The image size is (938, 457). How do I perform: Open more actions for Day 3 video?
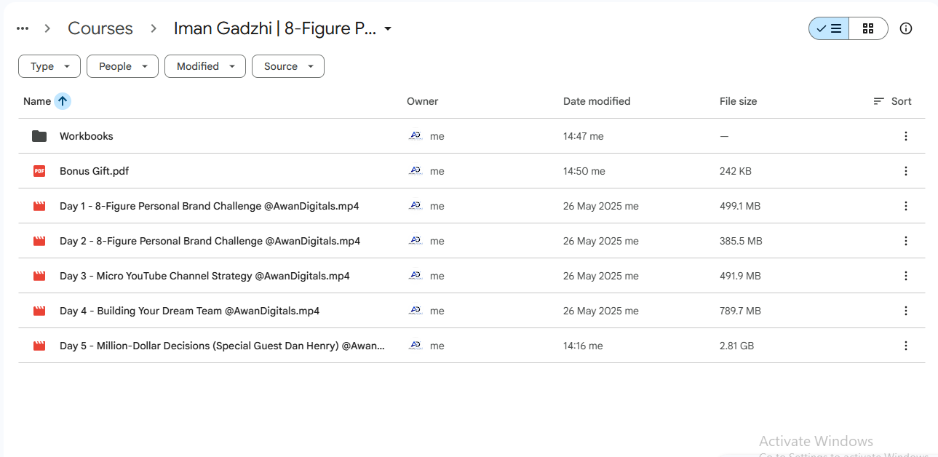[x=906, y=276]
